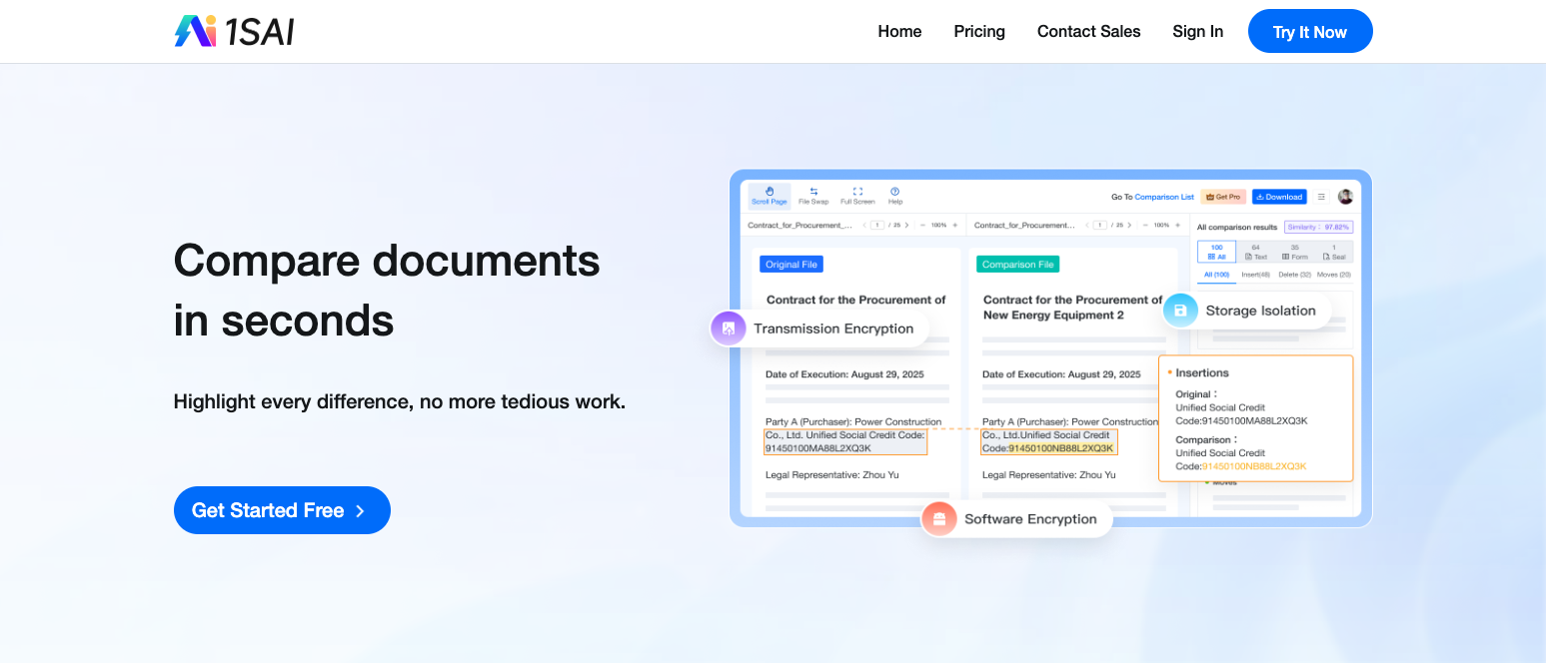Click Get Started Free button
The width and height of the screenshot is (1546, 664).
(282, 510)
